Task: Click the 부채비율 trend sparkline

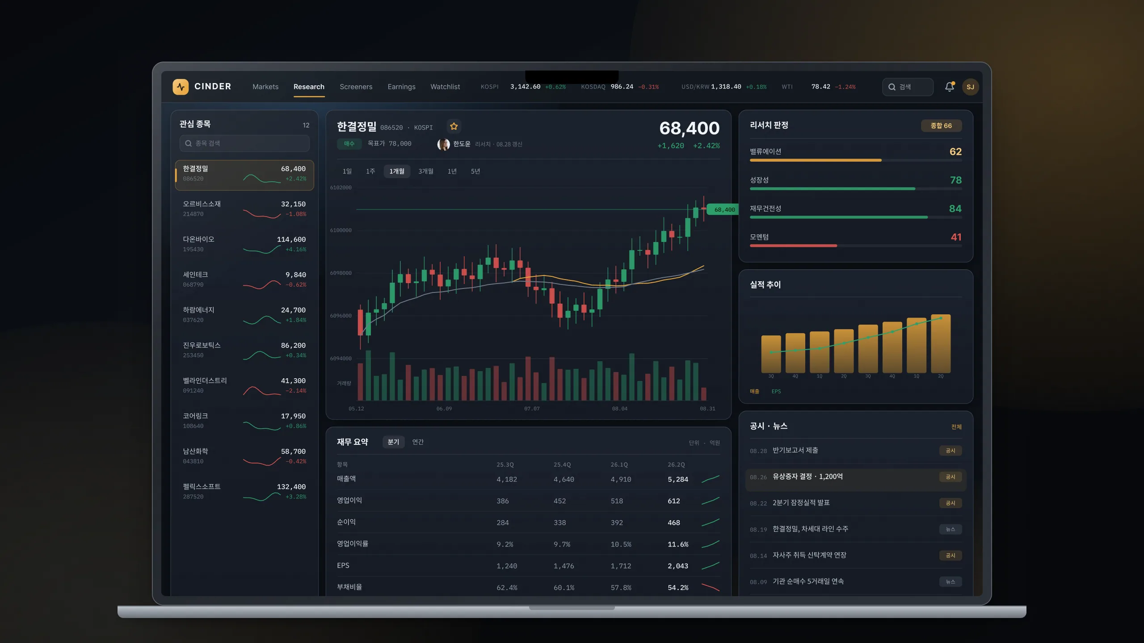Action: coord(710,587)
